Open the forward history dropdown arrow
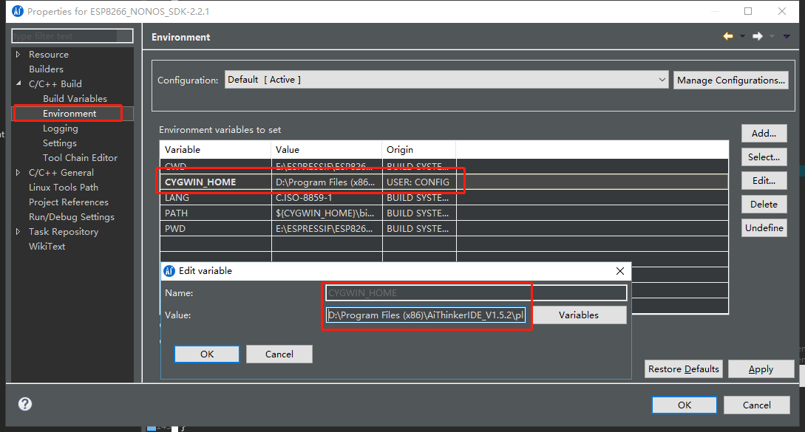 (772, 36)
